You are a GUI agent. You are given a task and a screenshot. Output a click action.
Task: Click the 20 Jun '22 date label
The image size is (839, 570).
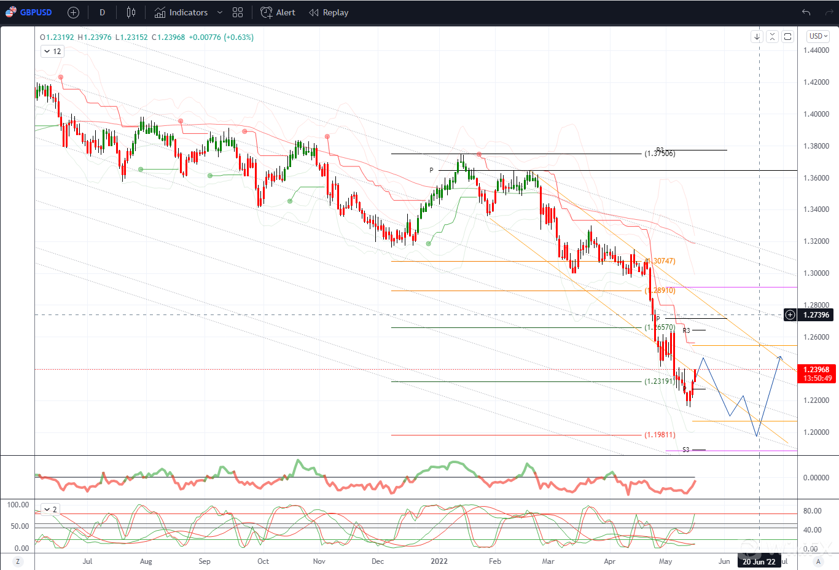pos(759,561)
